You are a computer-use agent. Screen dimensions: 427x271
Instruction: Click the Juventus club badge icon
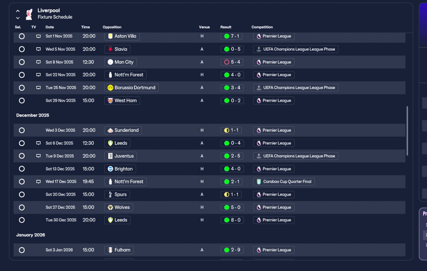[110, 156]
